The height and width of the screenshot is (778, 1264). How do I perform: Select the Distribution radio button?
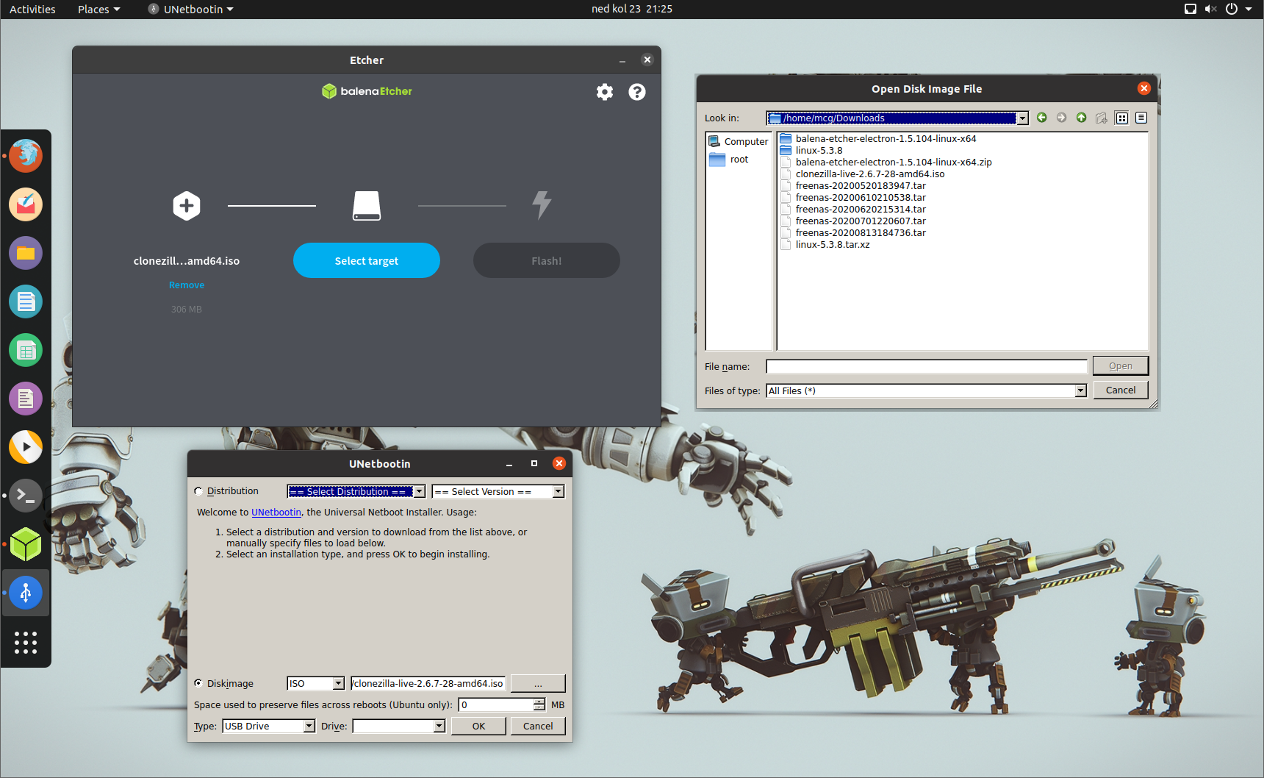click(198, 491)
